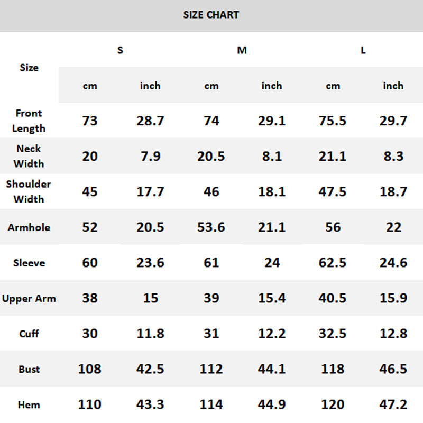Select the S size column header
423x423 pixels.
click(x=120, y=50)
